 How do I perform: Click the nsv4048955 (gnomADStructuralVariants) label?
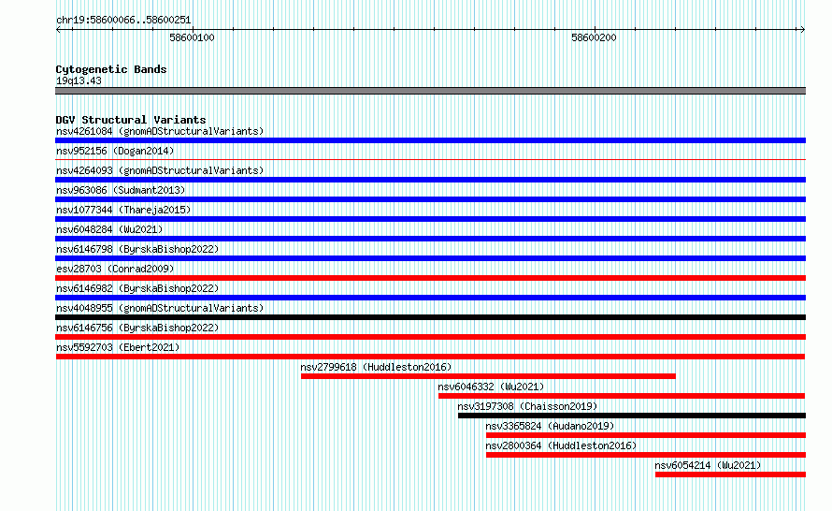pos(160,308)
